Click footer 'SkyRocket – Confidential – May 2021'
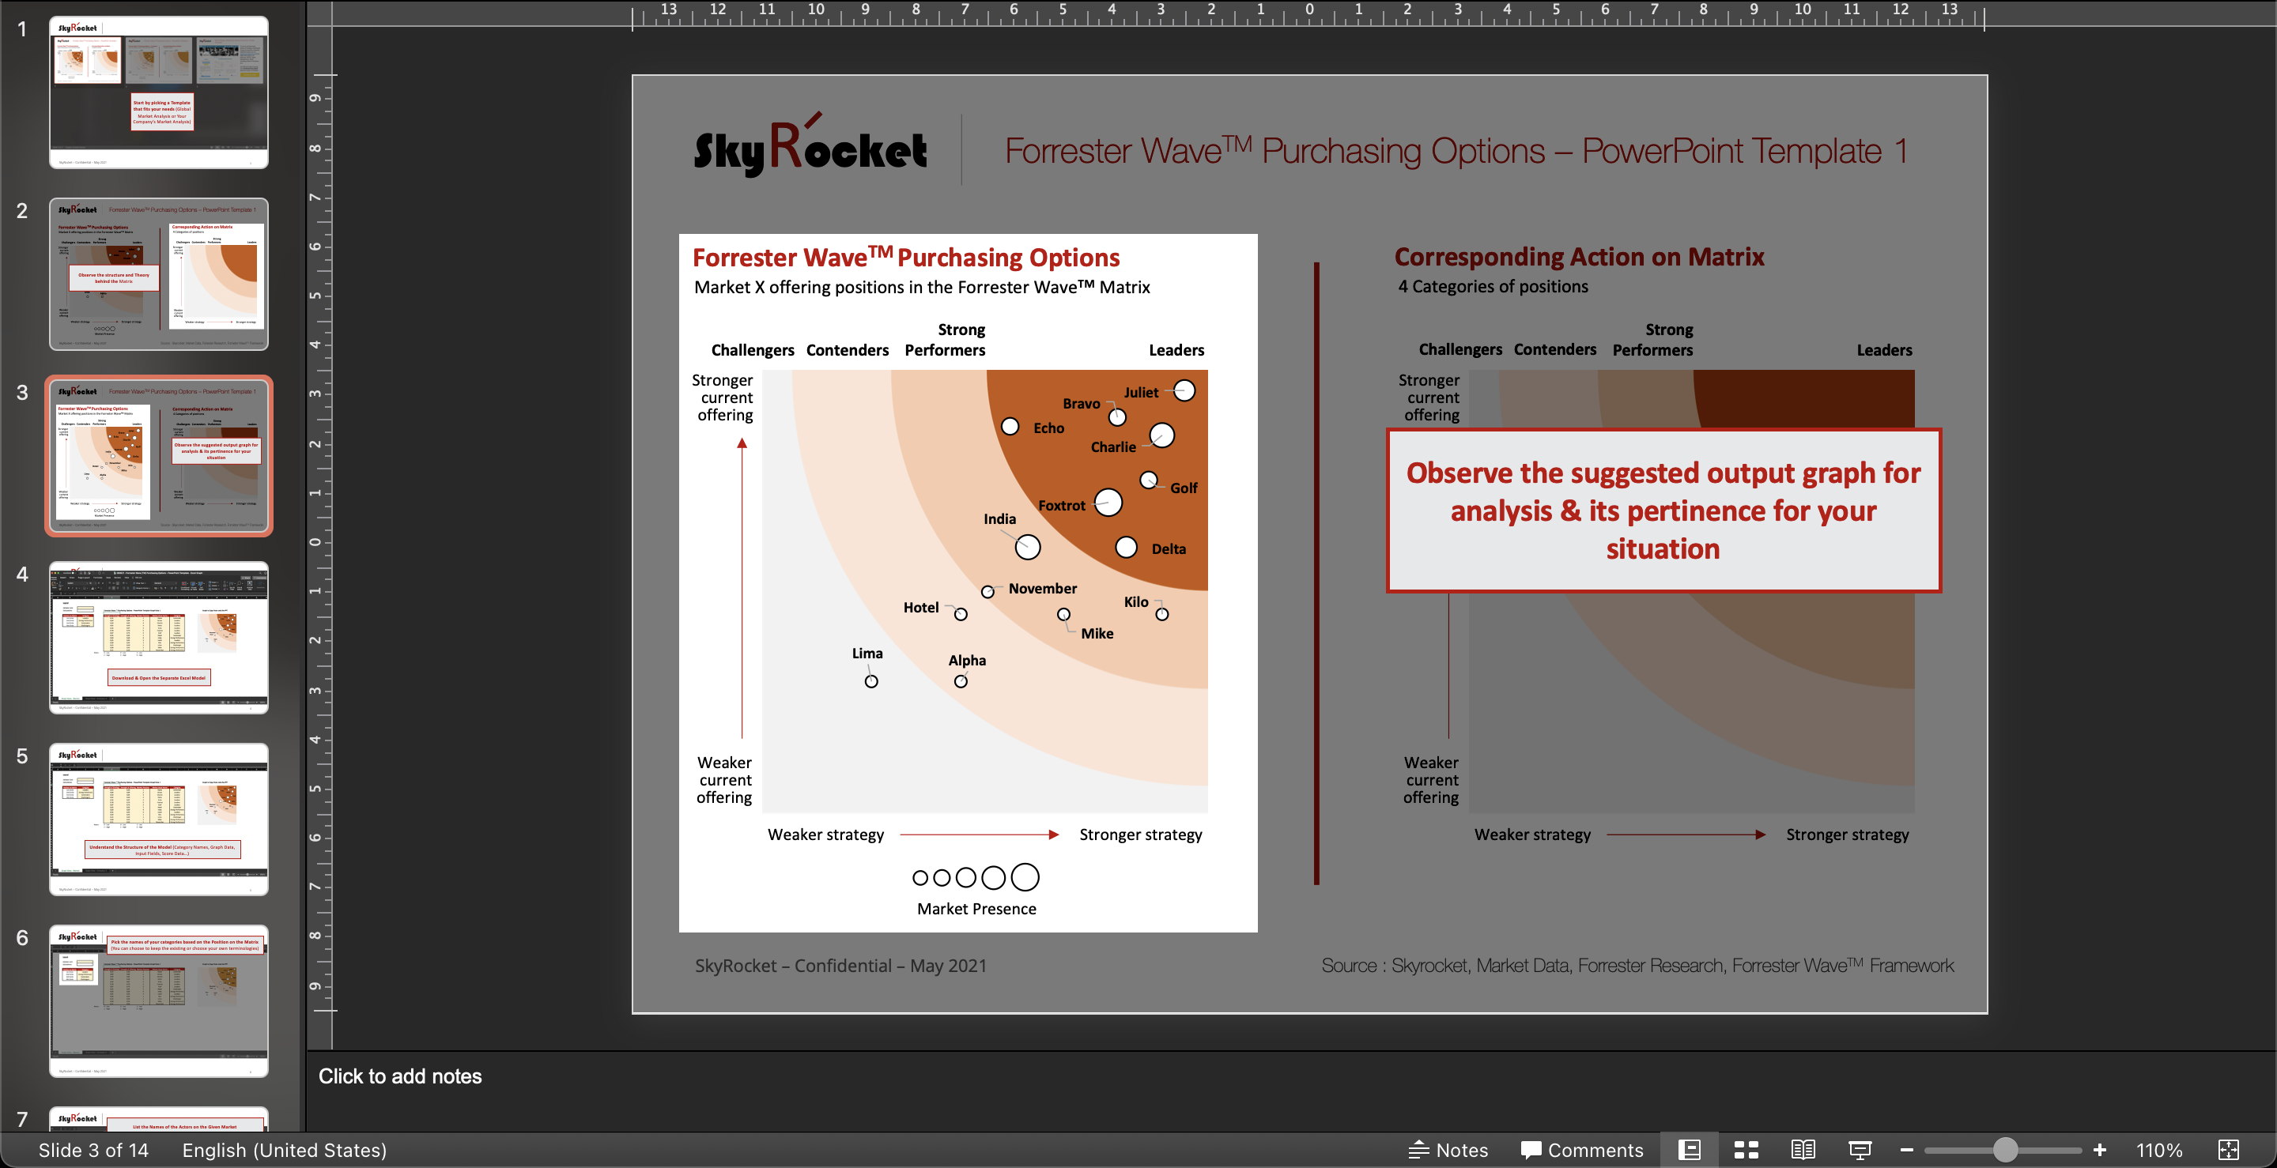2277x1168 pixels. pos(840,966)
